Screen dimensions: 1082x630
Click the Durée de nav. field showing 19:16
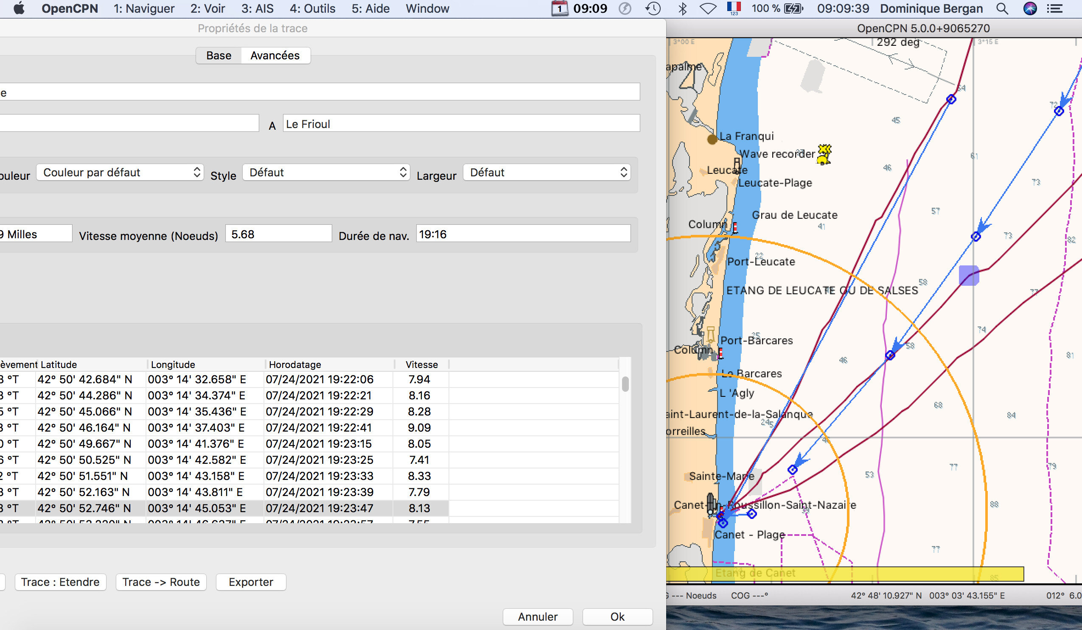(x=523, y=234)
